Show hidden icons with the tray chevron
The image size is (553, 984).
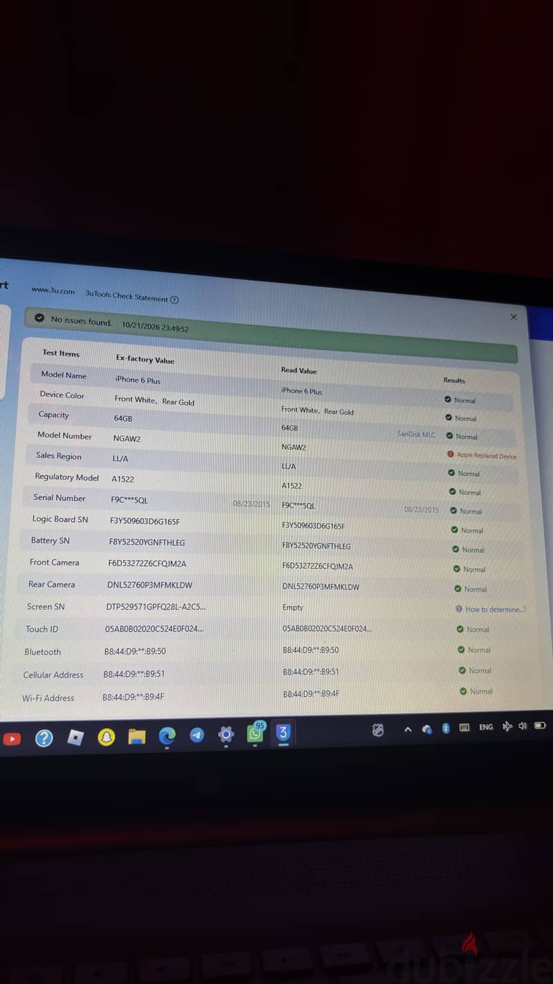(x=408, y=729)
